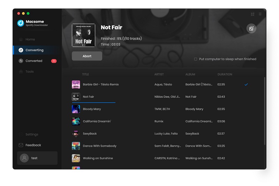The image size is (279, 186).
Task: Click the Dance With Somebody track artwork
Action: tap(76, 146)
